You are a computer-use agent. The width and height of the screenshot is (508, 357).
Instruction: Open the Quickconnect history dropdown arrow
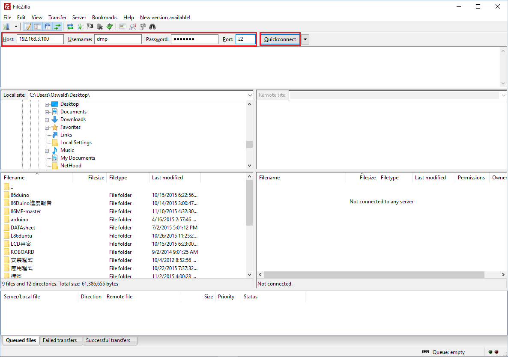pyautogui.click(x=305, y=39)
